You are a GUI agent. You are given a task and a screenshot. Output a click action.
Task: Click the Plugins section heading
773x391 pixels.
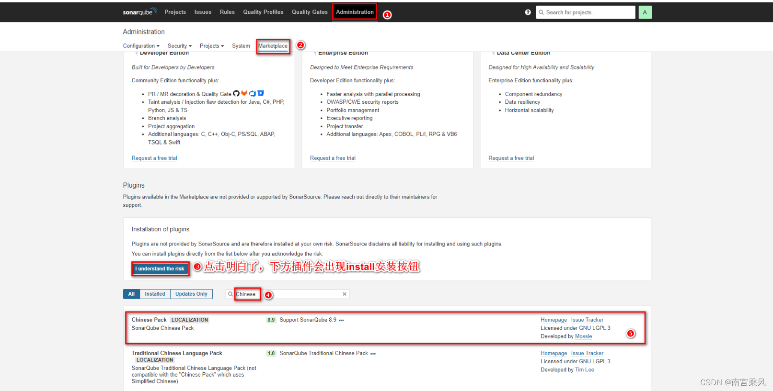click(134, 186)
